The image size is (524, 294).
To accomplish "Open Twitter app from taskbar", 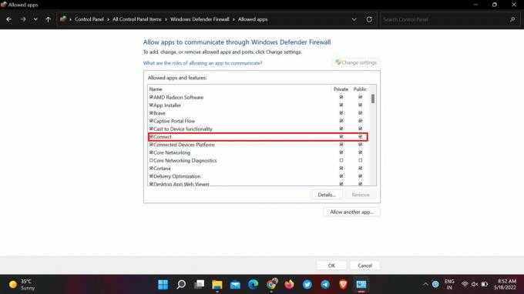I will pos(307,284).
